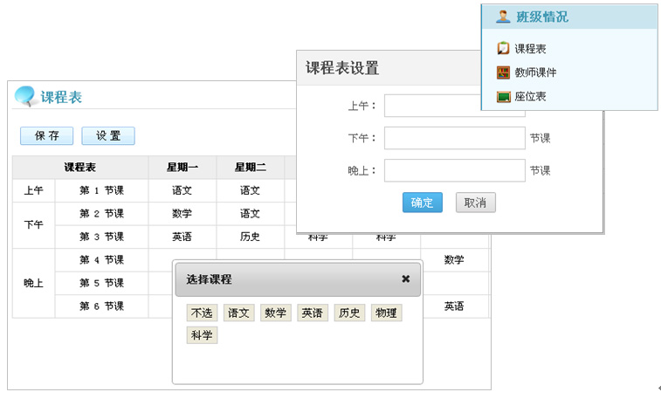
Task: Close the 选择课程 dialog
Action: pos(405,279)
